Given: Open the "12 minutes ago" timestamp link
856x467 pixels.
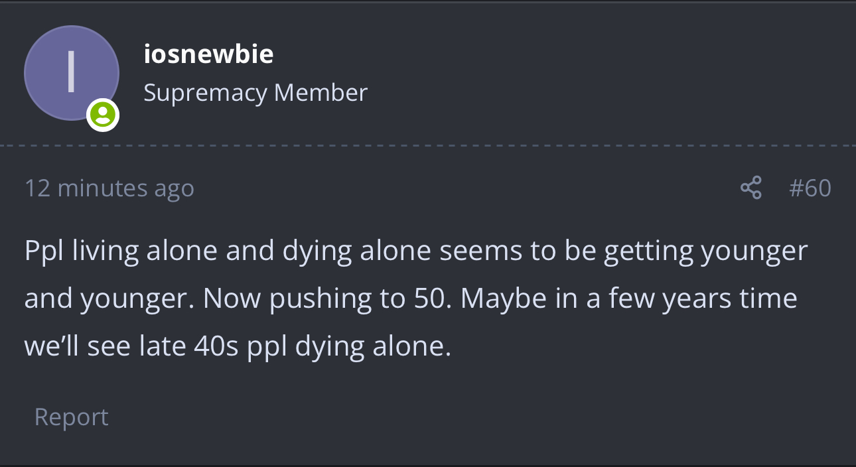Looking at the screenshot, I should (x=109, y=188).
